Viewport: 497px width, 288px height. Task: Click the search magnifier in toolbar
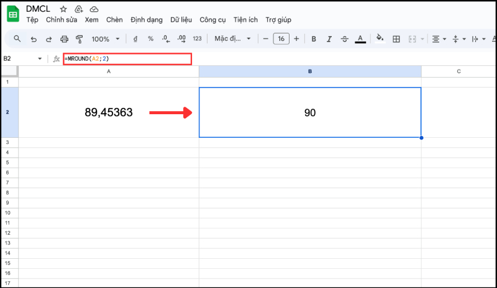pos(17,39)
